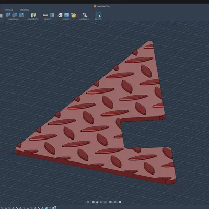Open the Grid and Snaps dropdown arrow
This screenshot has width=209, height=209.
pos(117,202)
